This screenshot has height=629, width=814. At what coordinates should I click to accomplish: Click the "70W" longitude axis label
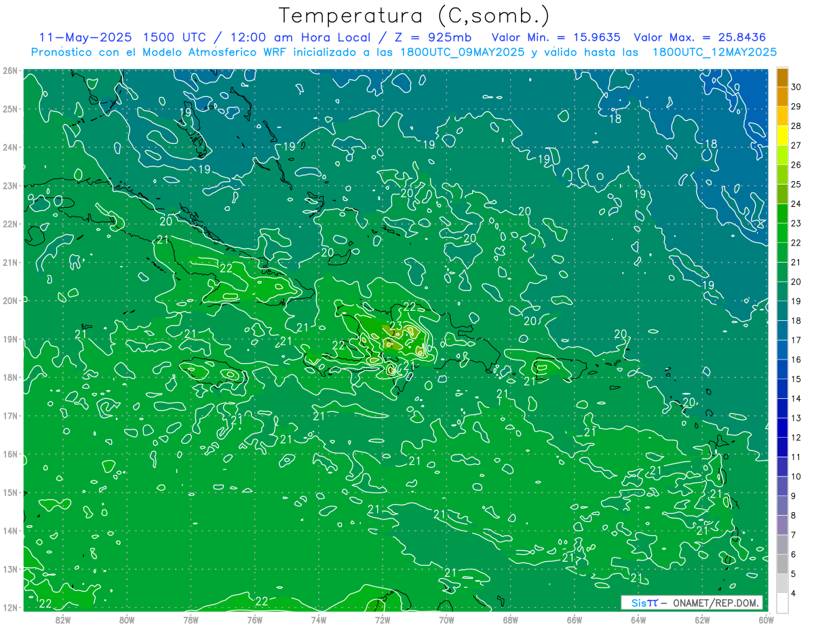point(446,619)
